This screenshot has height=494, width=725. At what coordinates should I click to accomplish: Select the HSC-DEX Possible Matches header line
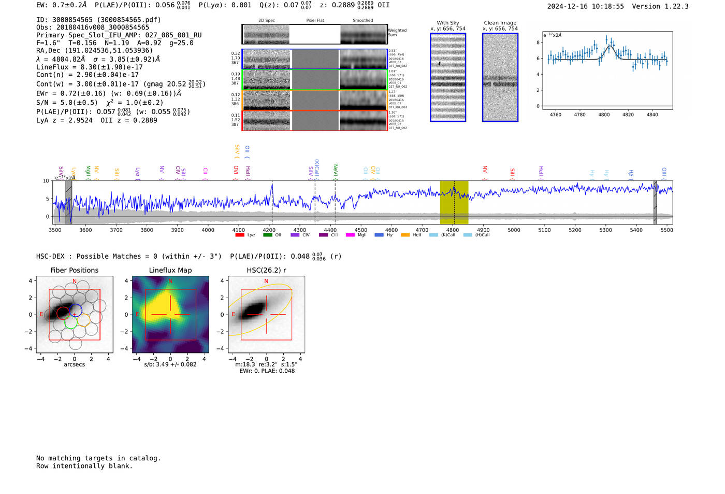pyautogui.click(x=189, y=257)
